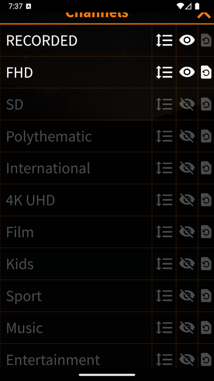Tap the sort icon for Polythematic
Viewport: 214px width, 381px height.
(164, 136)
